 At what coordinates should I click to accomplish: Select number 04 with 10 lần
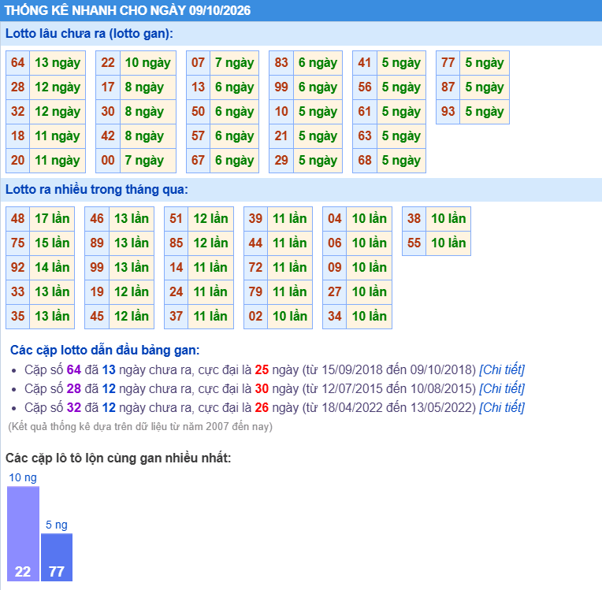point(335,218)
